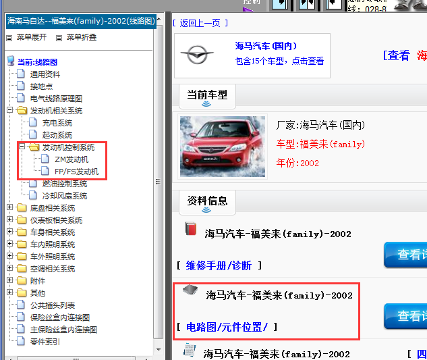Click the 保险丝盒内连接图 document icon
This screenshot has width=427, height=360.
[x=21, y=317]
